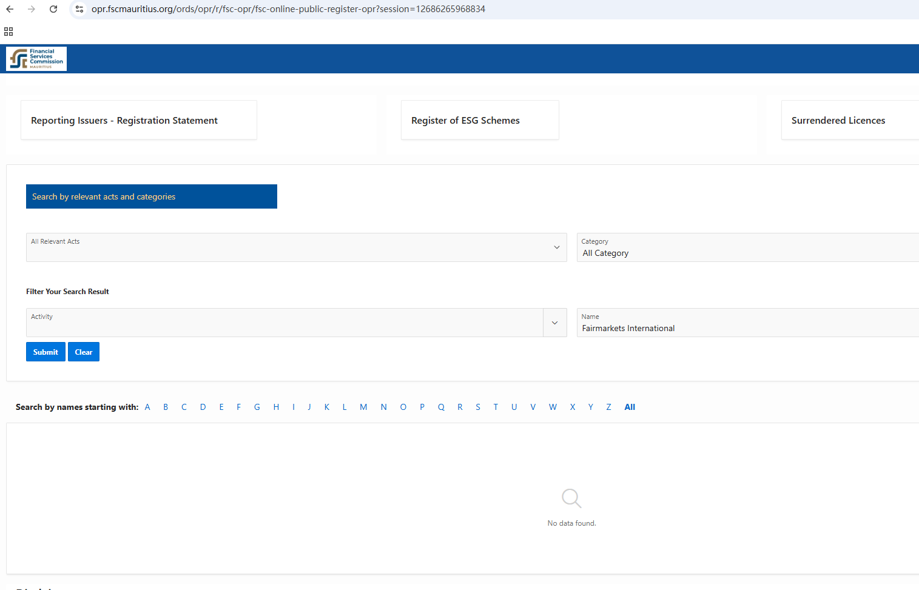Go forward to the next page
Image resolution: width=919 pixels, height=590 pixels.
pos(32,9)
